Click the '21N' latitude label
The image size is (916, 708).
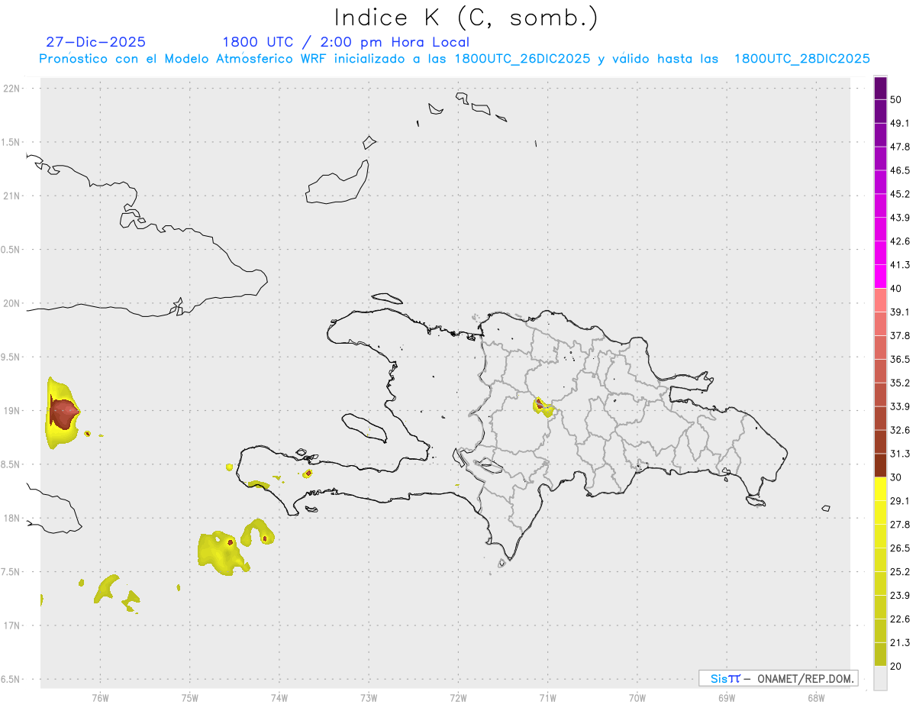pyautogui.click(x=13, y=196)
